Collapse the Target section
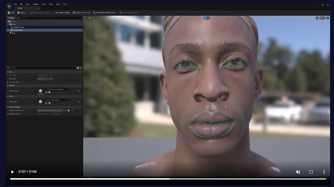Screen dimensions: 334x187 [7, 96]
